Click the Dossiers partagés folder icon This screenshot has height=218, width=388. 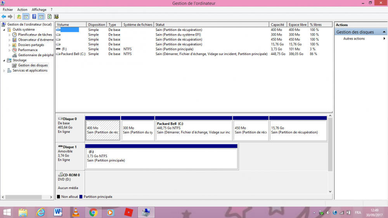pos(15,45)
